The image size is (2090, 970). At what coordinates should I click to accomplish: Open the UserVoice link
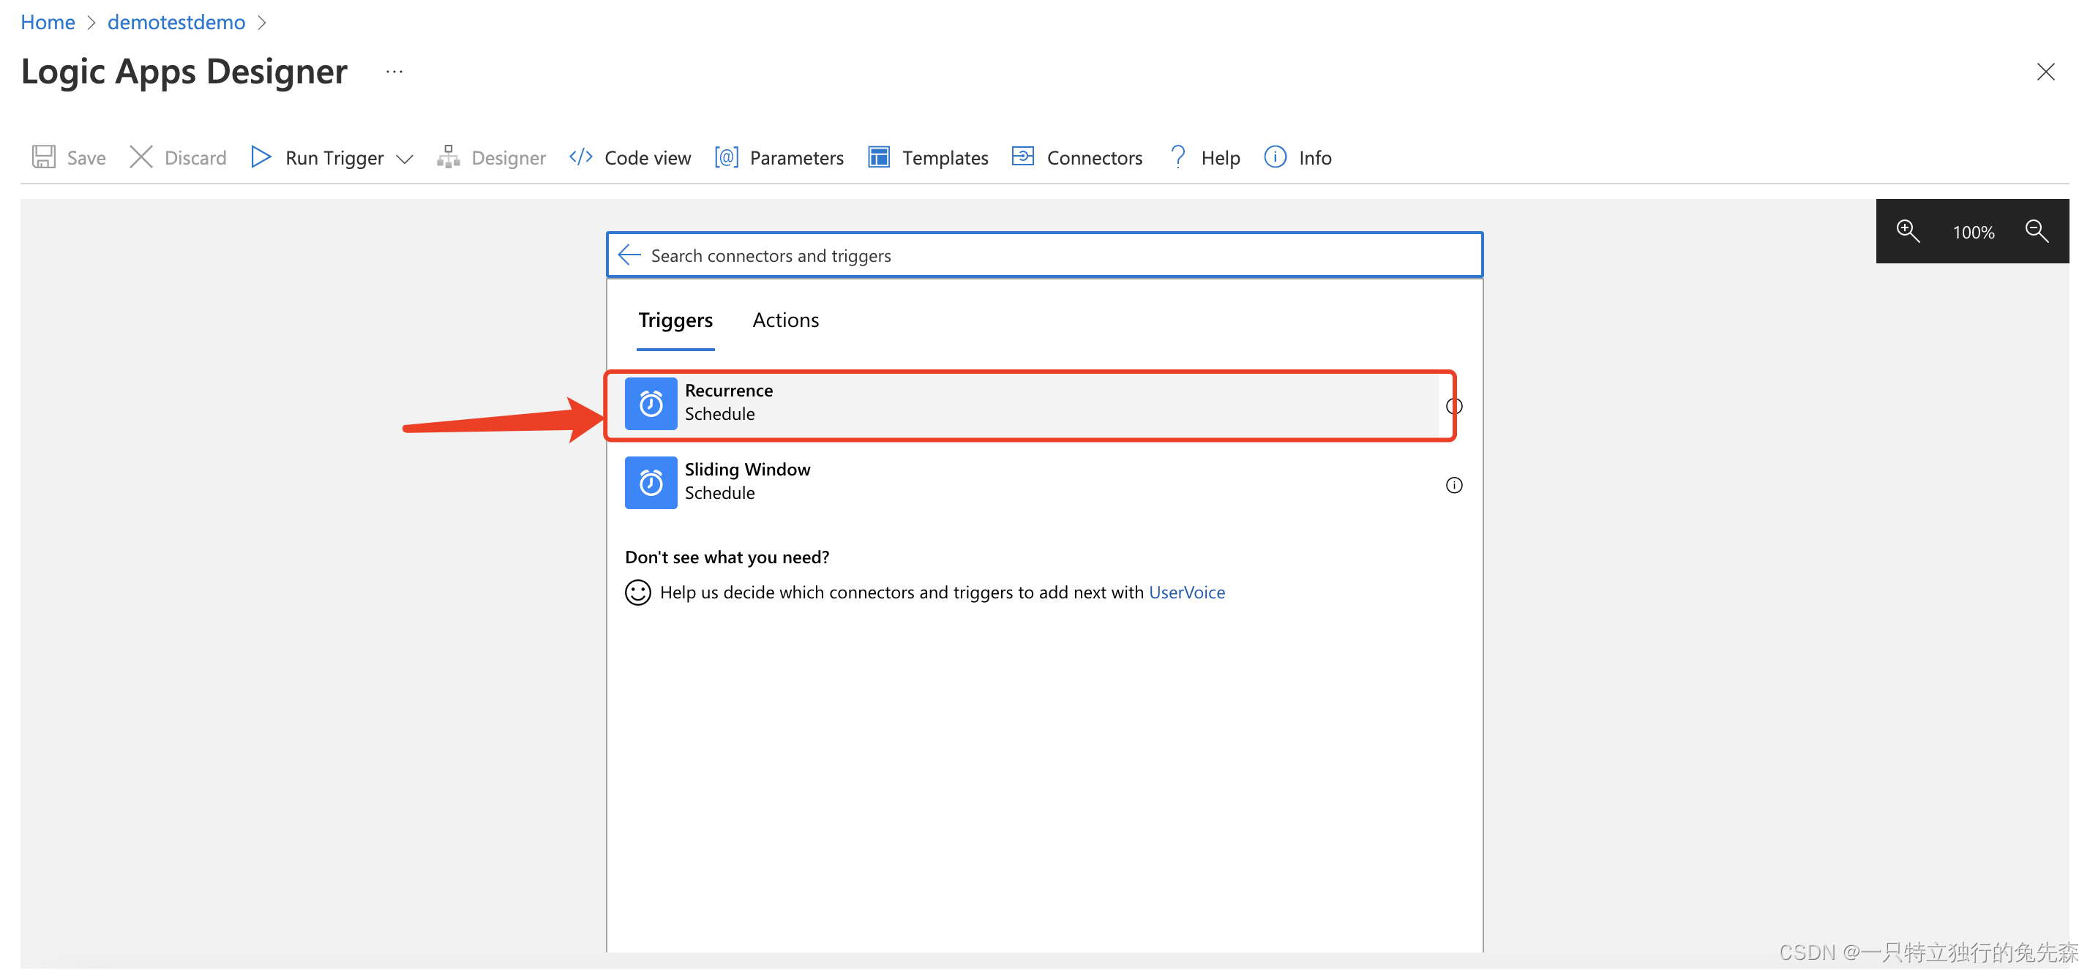[1186, 593]
